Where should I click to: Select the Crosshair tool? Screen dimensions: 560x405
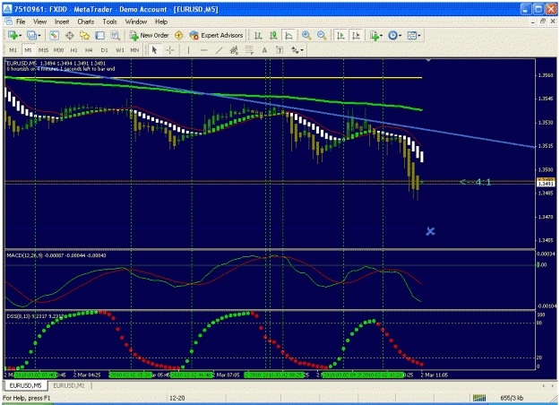point(169,50)
